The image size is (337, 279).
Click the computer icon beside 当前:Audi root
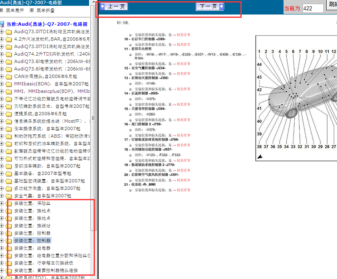pyautogui.click(x=2, y=24)
